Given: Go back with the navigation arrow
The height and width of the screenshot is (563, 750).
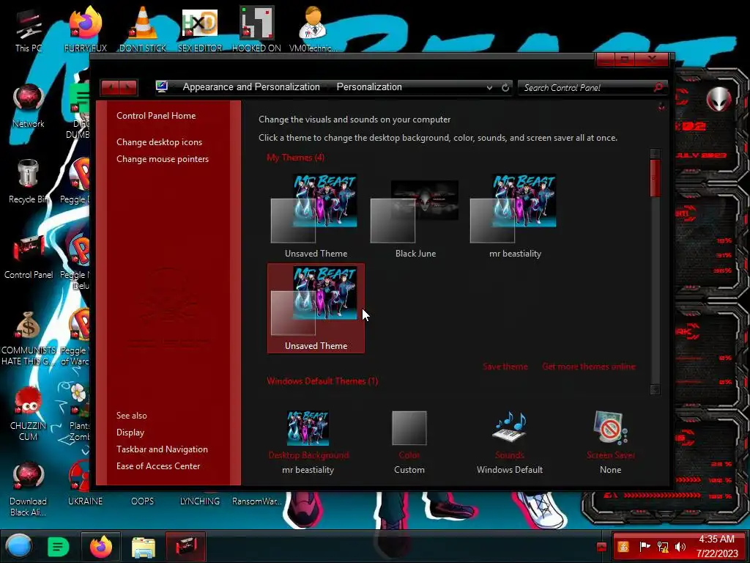Looking at the screenshot, I should (x=110, y=88).
